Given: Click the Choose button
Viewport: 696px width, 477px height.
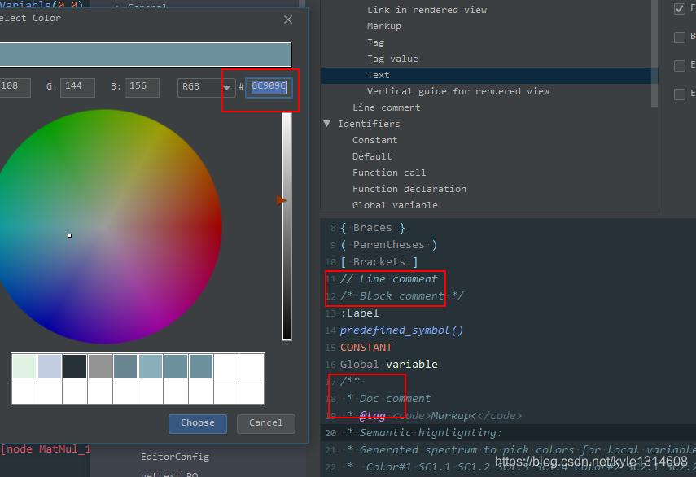Looking at the screenshot, I should pyautogui.click(x=198, y=423).
